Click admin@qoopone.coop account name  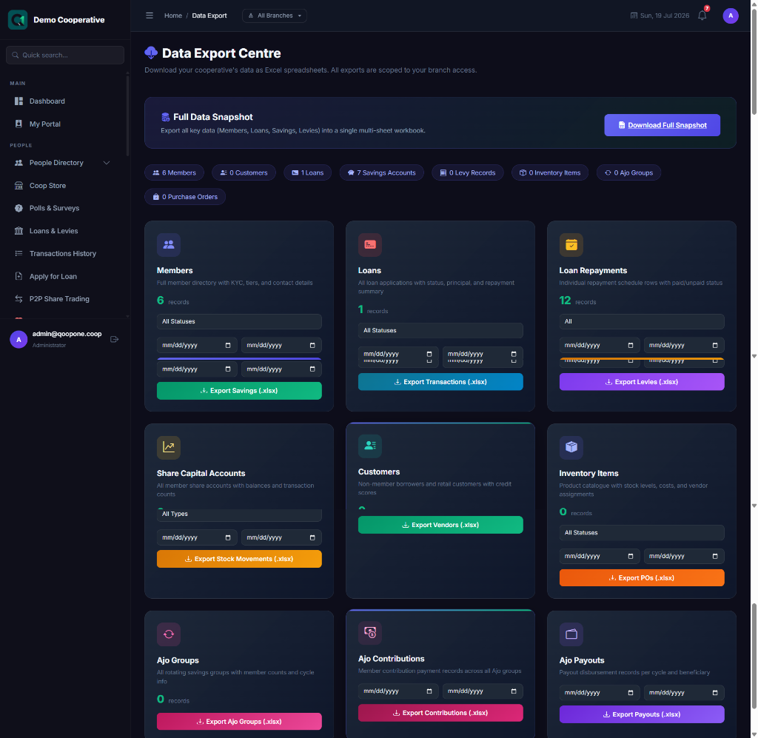tap(67, 334)
